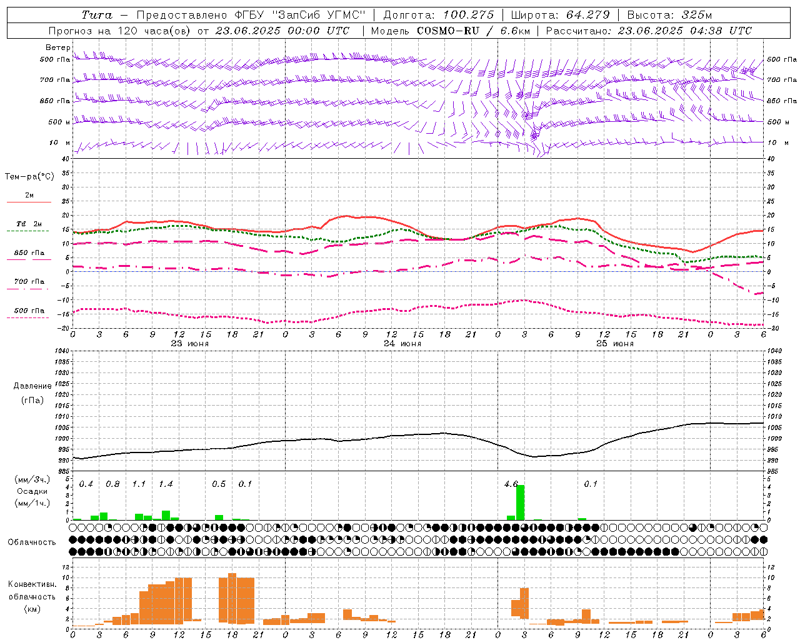Click the "Ветер" wind panel label

58,47
